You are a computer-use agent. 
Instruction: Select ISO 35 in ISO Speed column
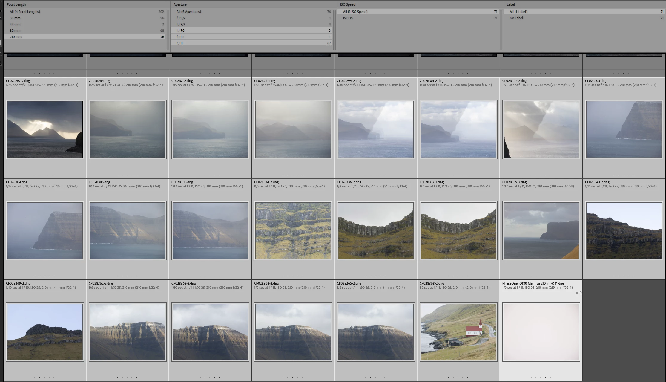click(348, 18)
